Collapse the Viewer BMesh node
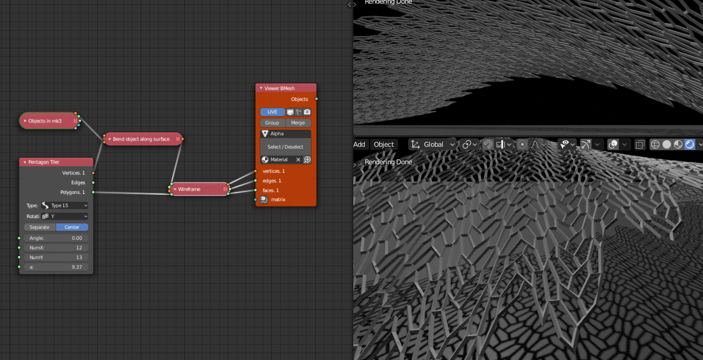The width and height of the screenshot is (703, 360). [261, 88]
